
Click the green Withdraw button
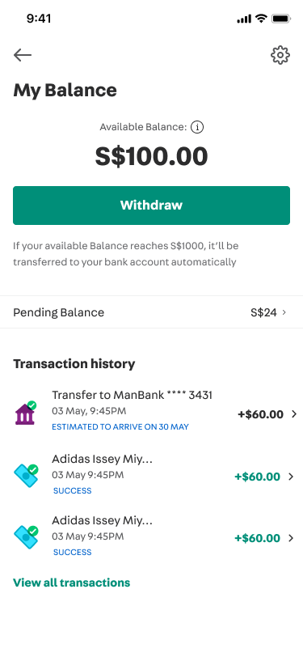(x=152, y=206)
